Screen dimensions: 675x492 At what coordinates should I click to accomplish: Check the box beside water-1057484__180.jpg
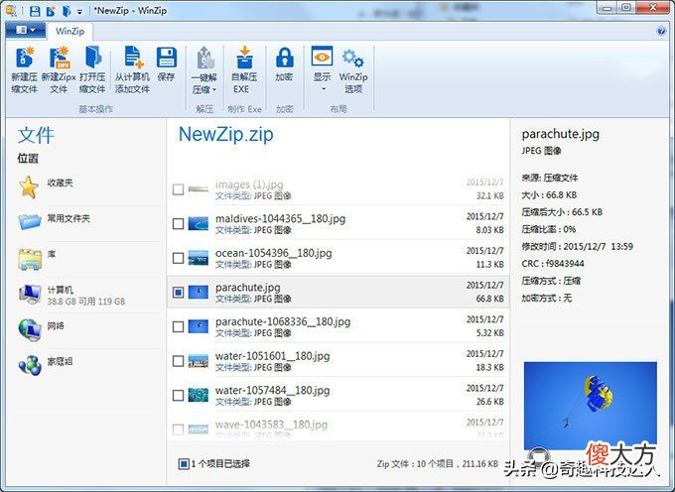point(179,396)
